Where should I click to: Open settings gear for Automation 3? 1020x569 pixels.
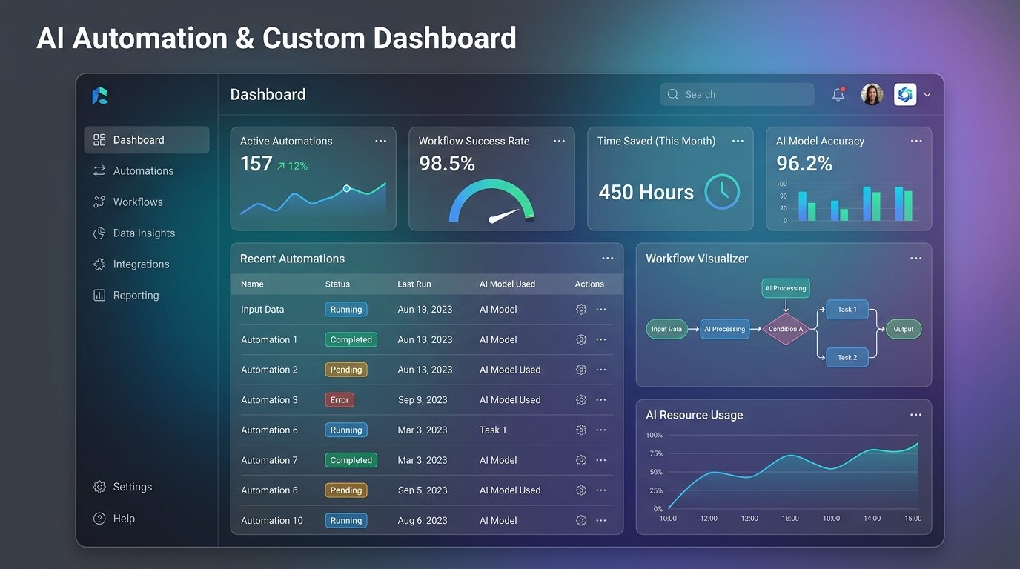tap(581, 400)
